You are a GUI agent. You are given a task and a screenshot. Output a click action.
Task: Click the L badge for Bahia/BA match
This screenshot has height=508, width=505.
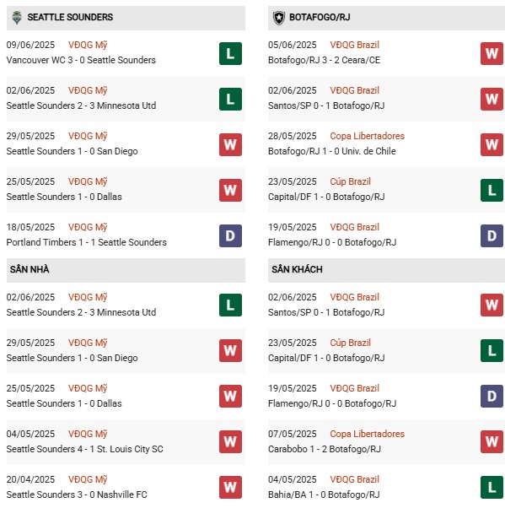pyautogui.click(x=492, y=487)
